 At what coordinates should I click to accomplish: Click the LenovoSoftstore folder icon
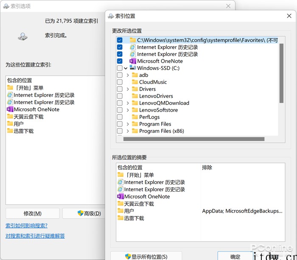coord(134,110)
